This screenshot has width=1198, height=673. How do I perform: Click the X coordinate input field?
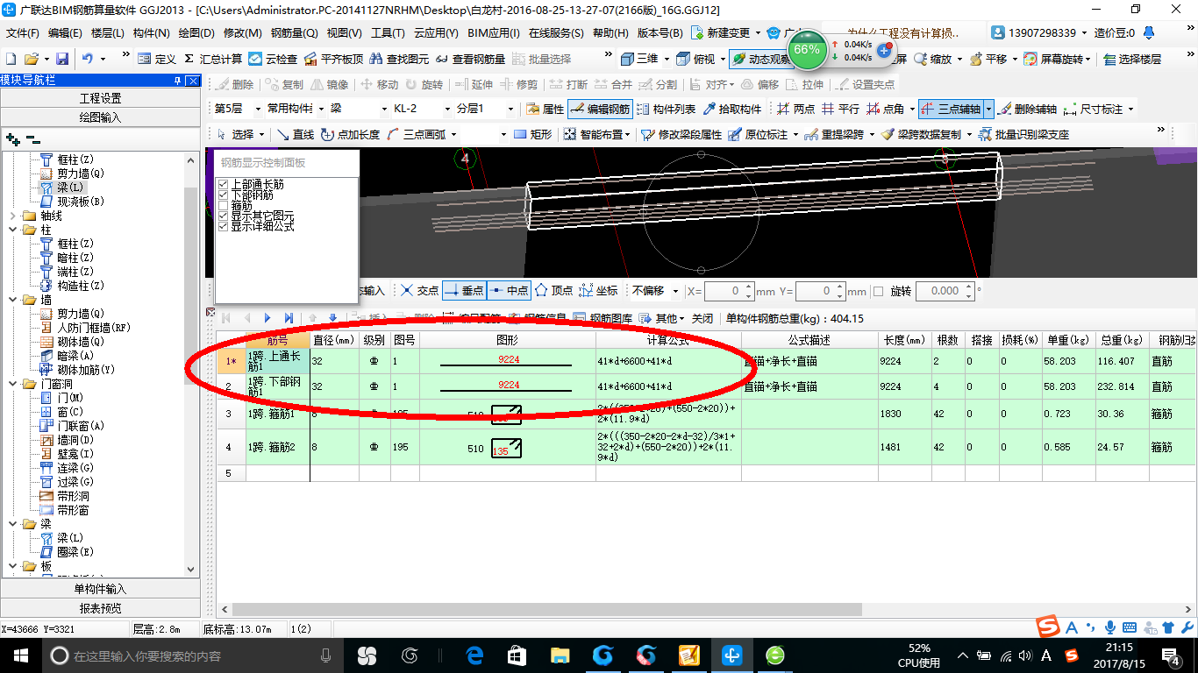(724, 291)
